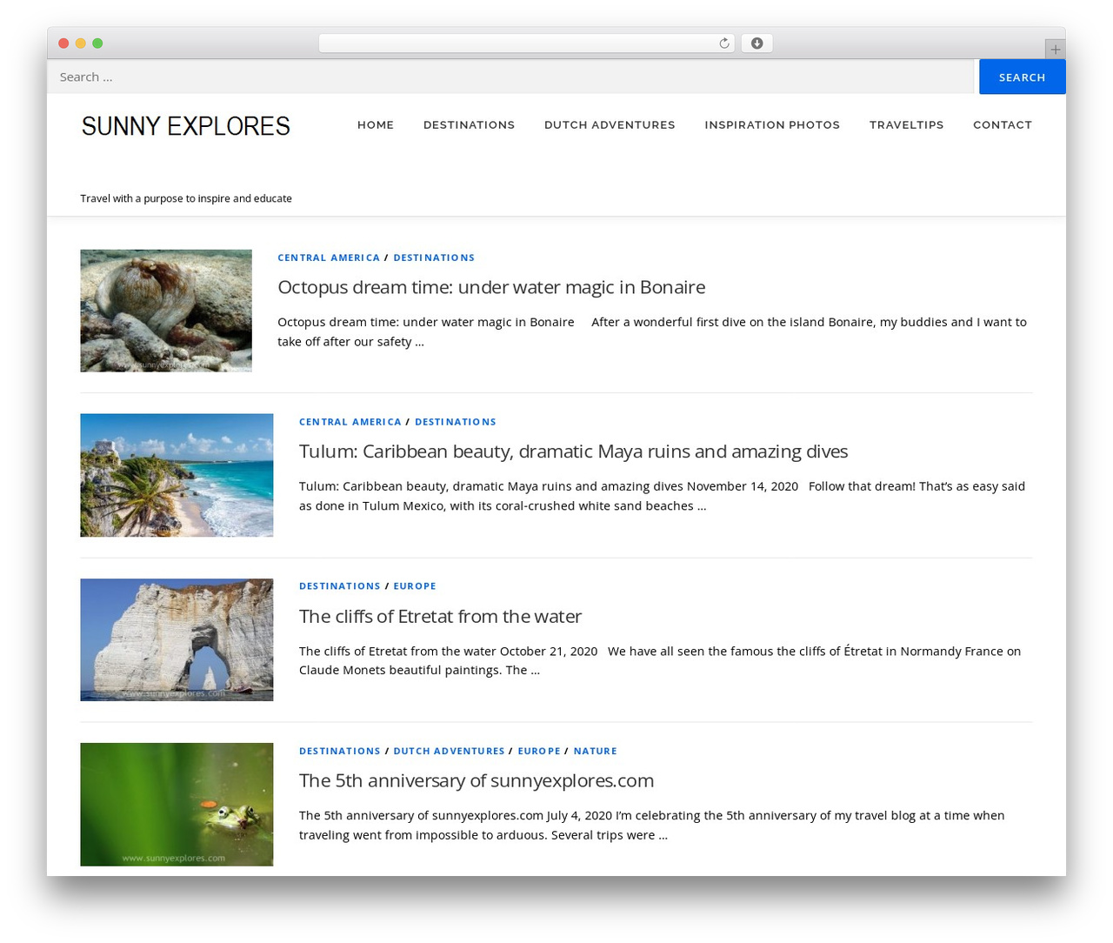Open the CONTACT menu item

point(1003,124)
